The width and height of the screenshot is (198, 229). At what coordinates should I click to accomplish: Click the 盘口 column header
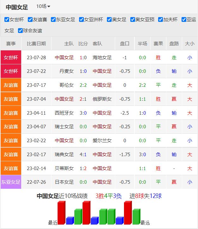[125, 43]
